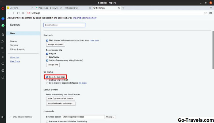Screen dimensions: 214x123
Task: Close the Papers.co tab
Action: pyautogui.click(x=61, y=8)
